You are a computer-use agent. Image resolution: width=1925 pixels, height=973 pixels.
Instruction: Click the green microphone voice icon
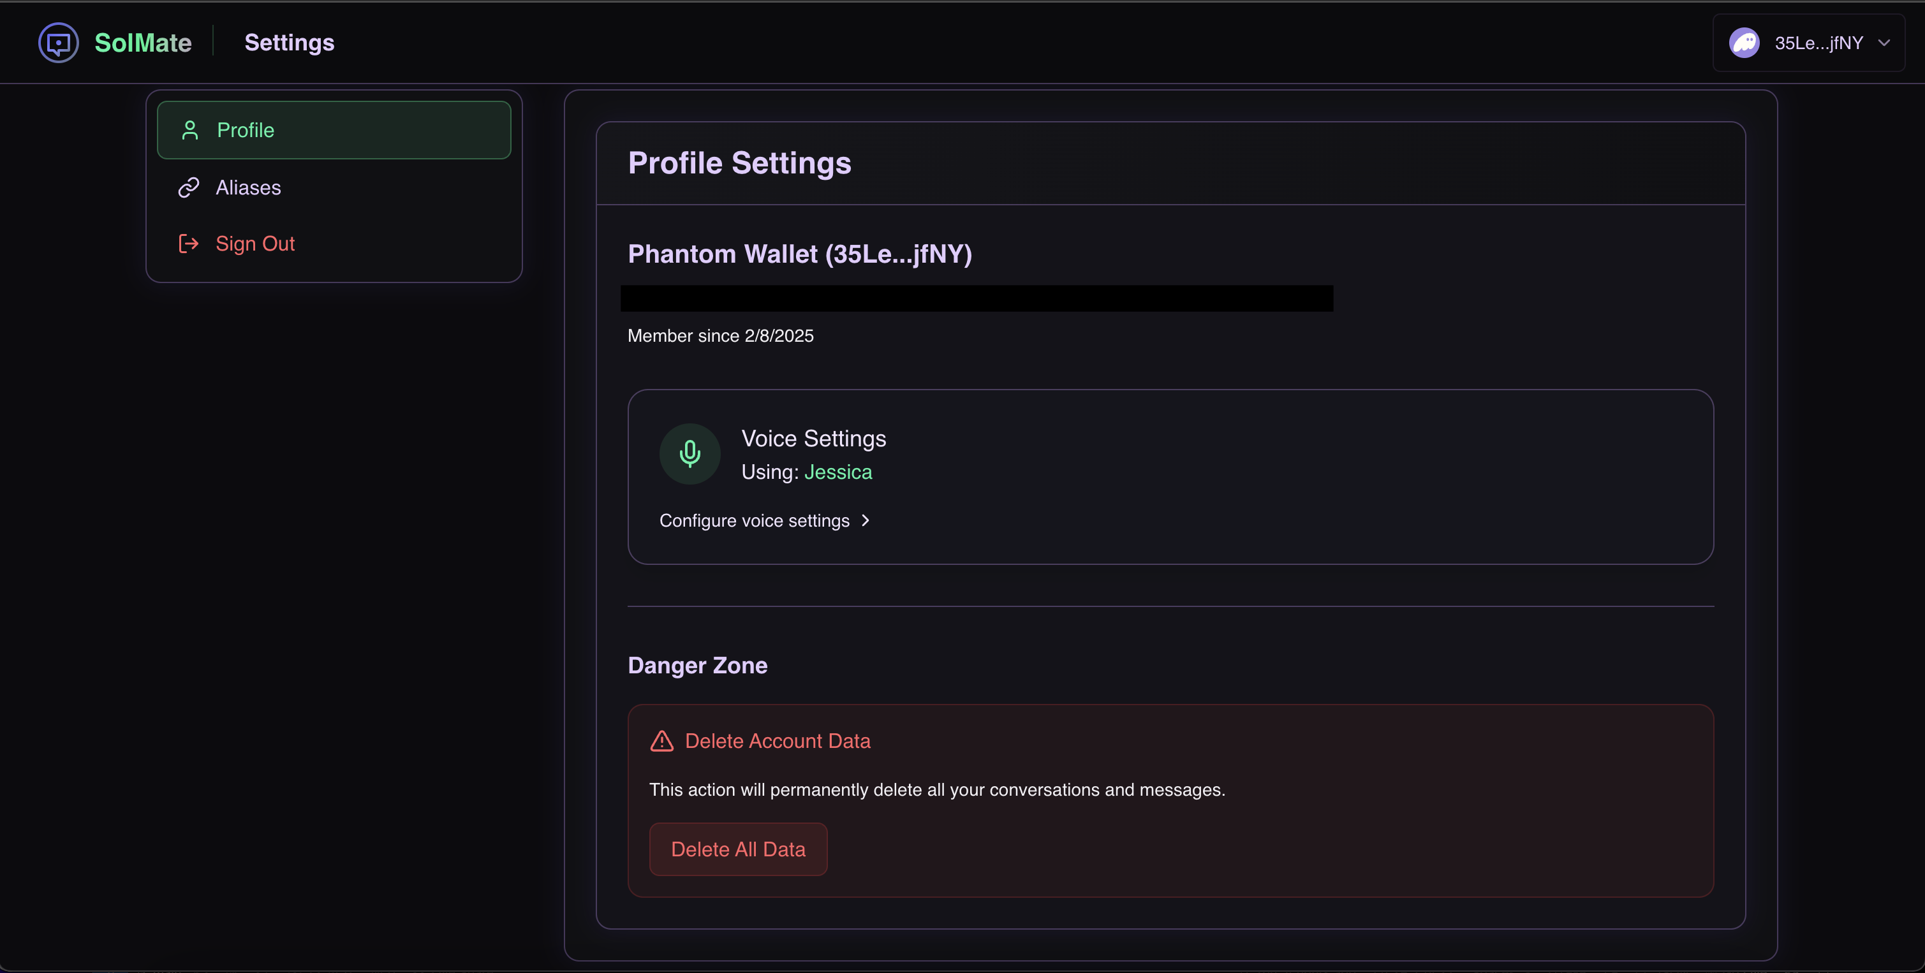689,453
